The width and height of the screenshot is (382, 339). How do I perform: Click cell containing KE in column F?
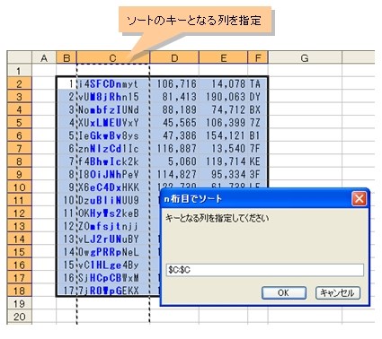258,161
